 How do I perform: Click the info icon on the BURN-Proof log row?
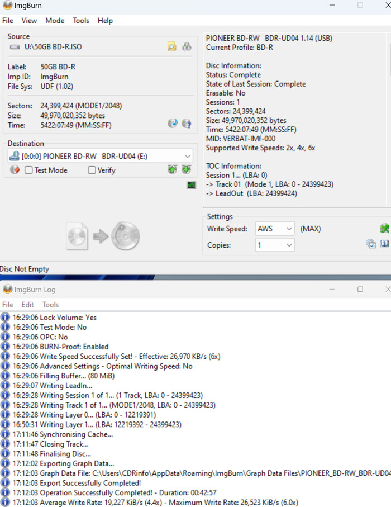pyautogui.click(x=5, y=347)
